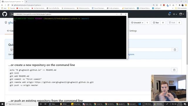188x106 pixels.
Task: Click the 'git commit -m "first commit"' line
Action: click(x=26, y=79)
